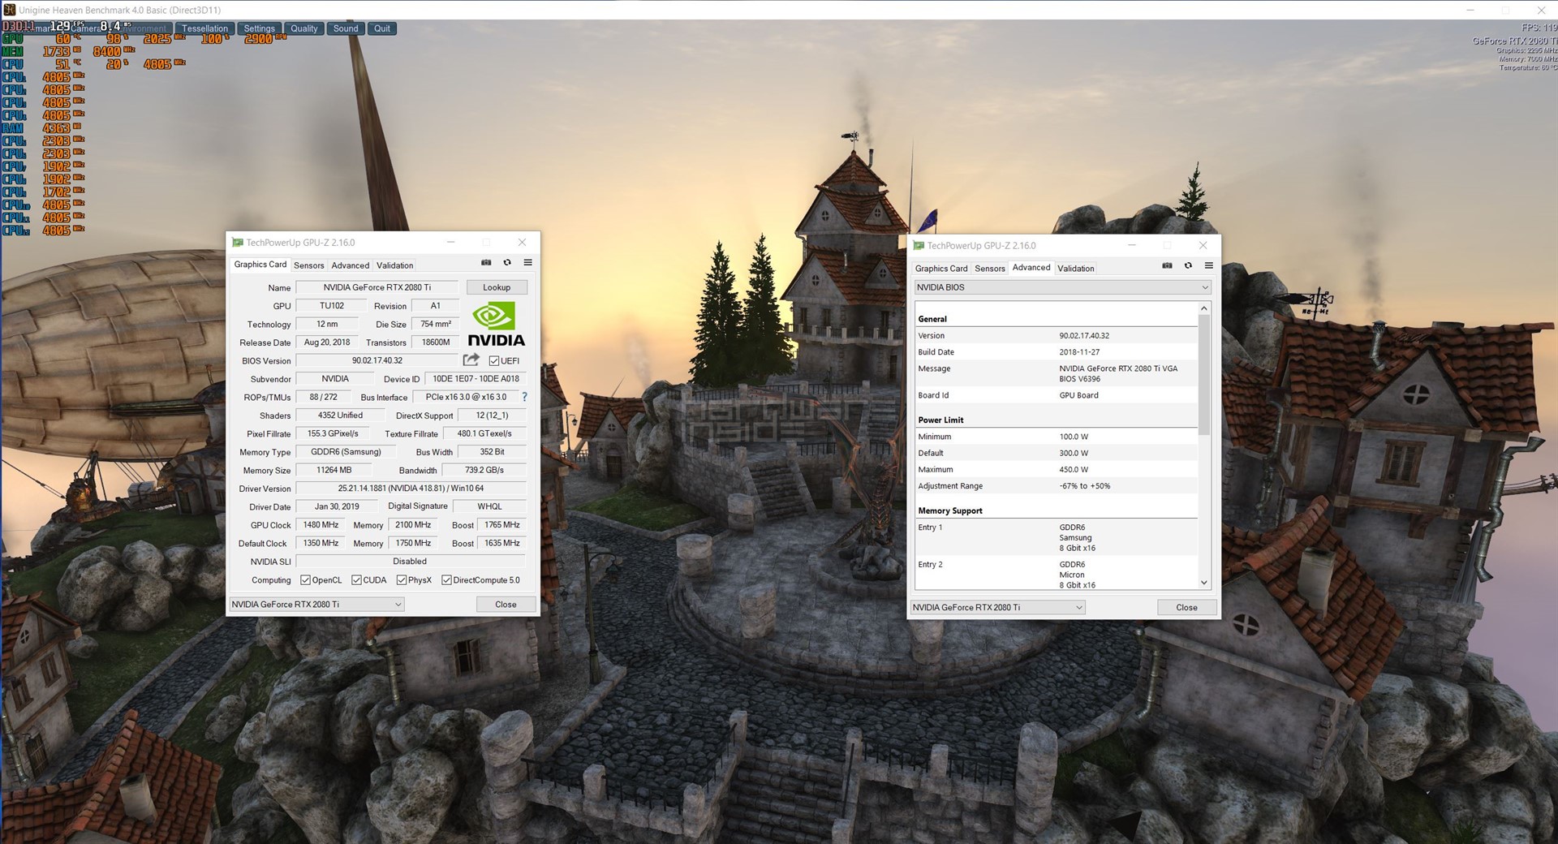The image size is (1558, 844).
Task: Open GPU selector dropdown in left GPU-Z window
Action: (x=316, y=605)
